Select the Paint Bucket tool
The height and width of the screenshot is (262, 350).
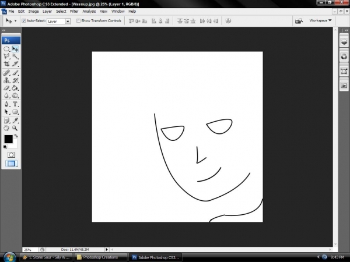point(15,88)
